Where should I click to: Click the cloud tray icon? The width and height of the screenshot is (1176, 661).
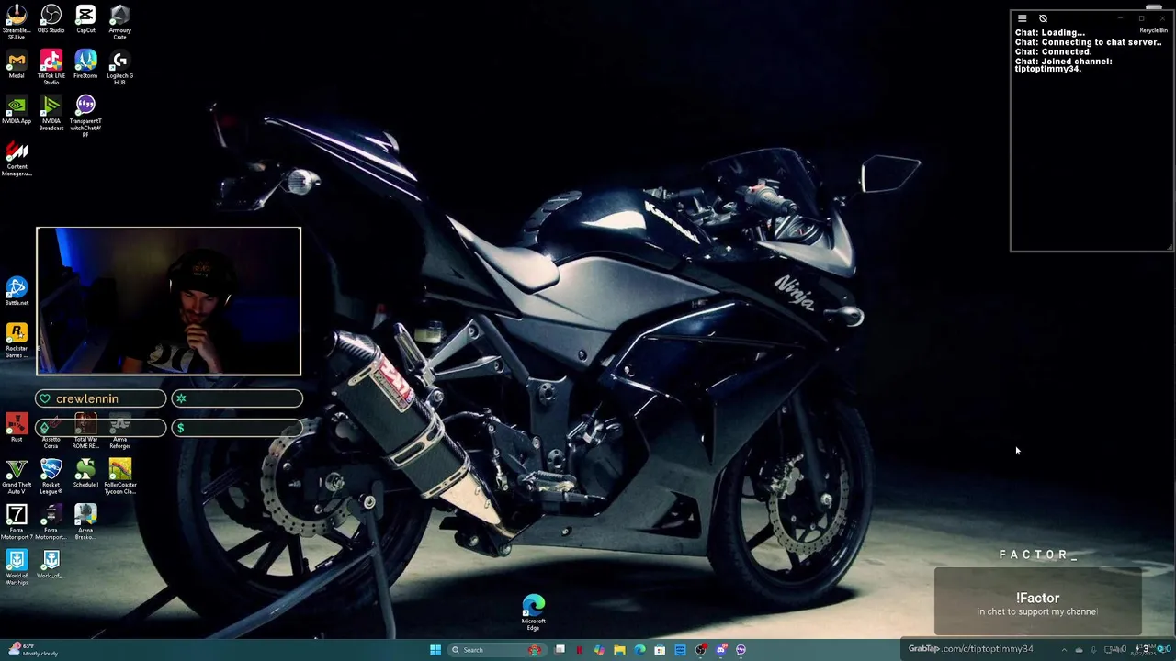click(x=1080, y=650)
